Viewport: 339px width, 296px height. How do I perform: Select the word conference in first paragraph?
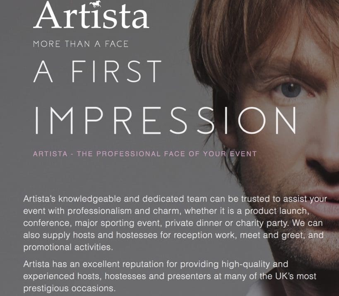[x=46, y=223]
